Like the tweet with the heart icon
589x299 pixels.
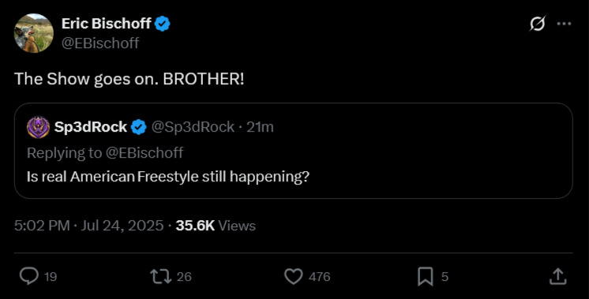tap(294, 276)
